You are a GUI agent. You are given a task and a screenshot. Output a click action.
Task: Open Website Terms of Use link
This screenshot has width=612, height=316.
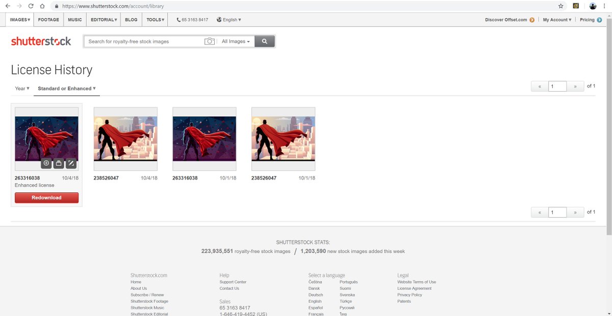(x=417, y=282)
